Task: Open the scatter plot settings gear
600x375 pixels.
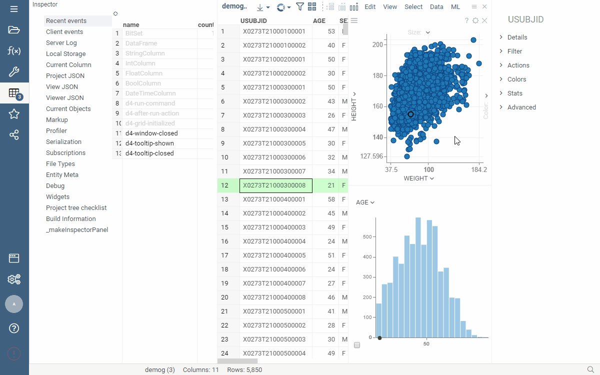Action: point(475,20)
